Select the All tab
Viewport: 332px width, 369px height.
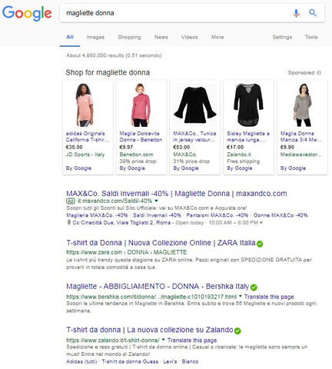[x=70, y=37]
